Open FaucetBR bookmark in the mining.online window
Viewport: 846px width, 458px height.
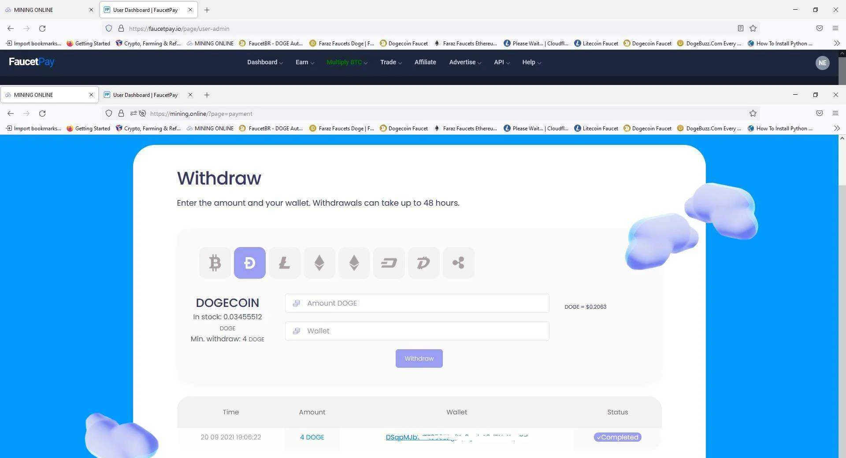pyautogui.click(x=271, y=129)
